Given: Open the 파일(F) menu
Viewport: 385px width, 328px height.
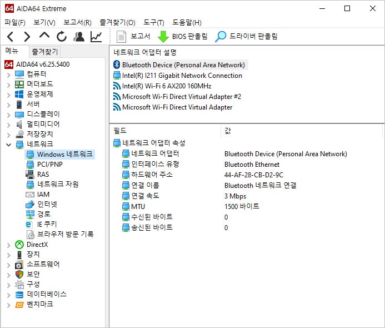Looking at the screenshot, I should pos(15,23).
